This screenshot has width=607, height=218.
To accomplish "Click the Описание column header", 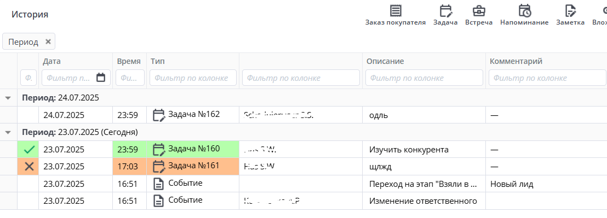I will (385, 61).
